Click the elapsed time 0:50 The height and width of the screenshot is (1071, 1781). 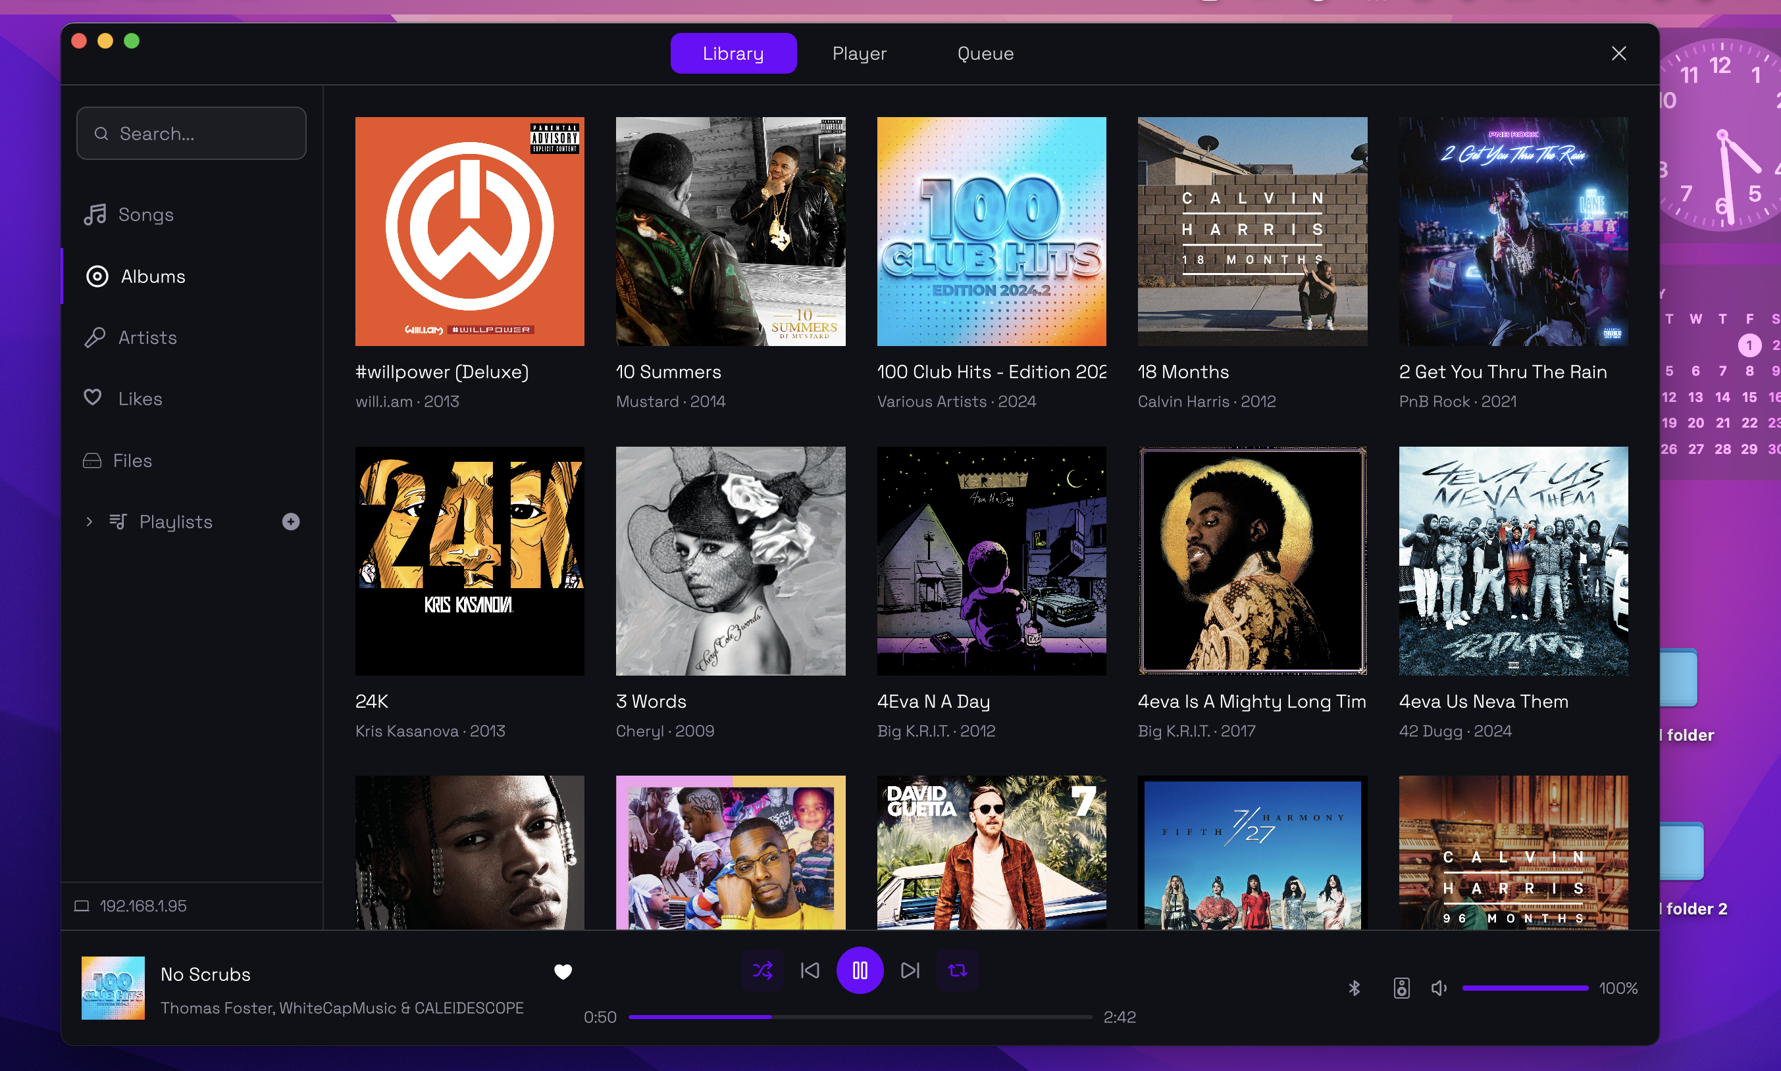pyautogui.click(x=600, y=1017)
